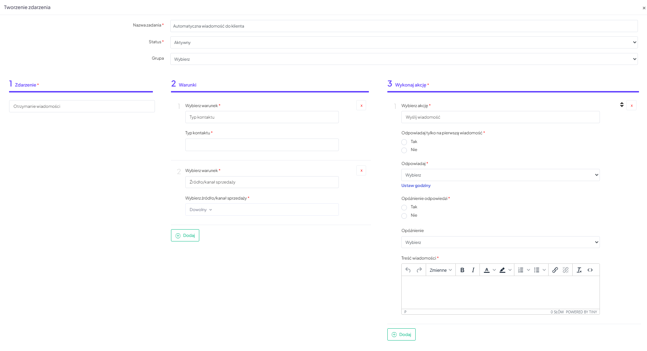Viewport: 647px width, 351px height.
Task: Insert a numbered list in editor
Action: pyautogui.click(x=521, y=270)
